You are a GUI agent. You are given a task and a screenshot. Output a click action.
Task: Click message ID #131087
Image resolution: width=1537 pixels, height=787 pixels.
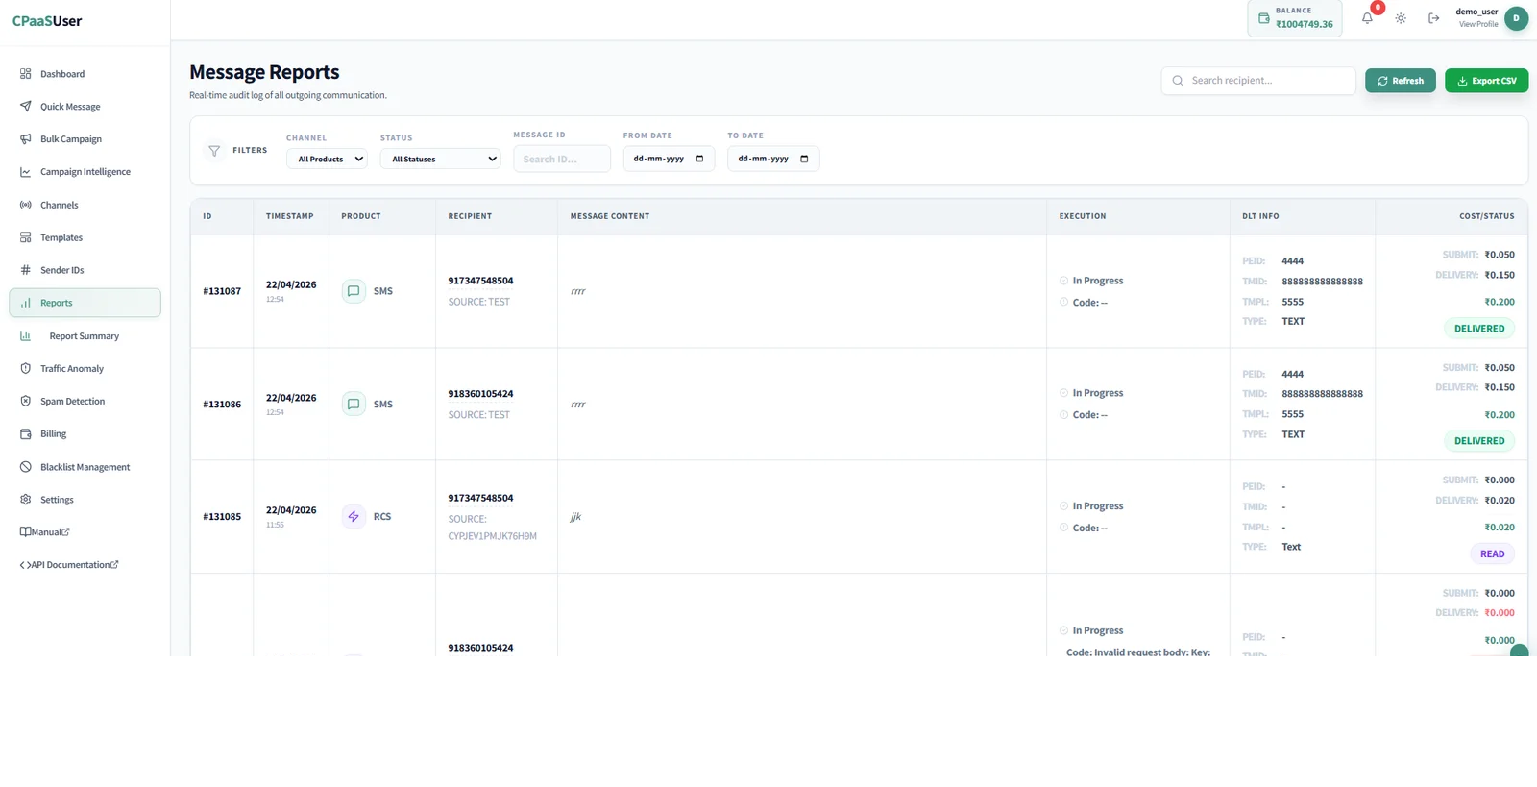point(222,291)
